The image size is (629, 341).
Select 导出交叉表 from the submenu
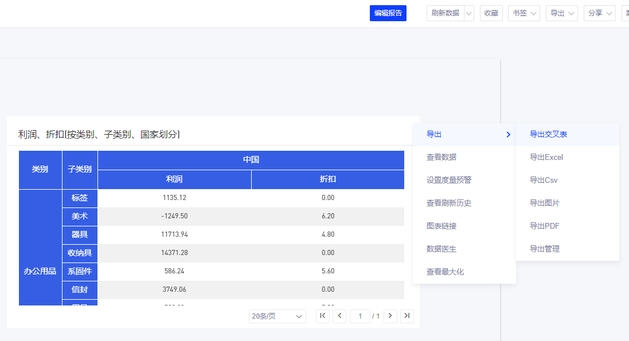pos(549,134)
